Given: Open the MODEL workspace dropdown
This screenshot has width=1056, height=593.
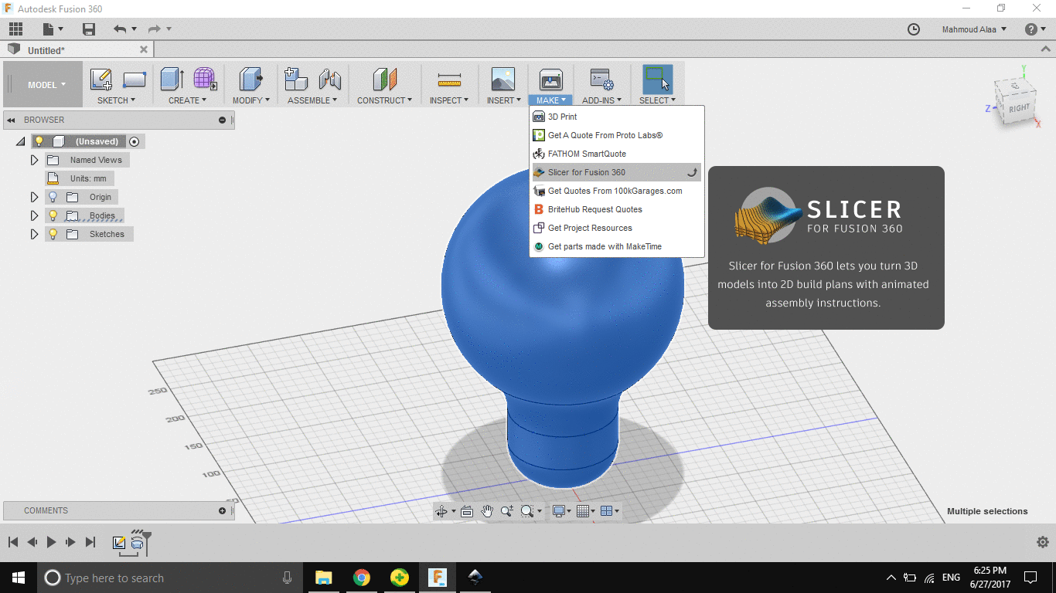Looking at the screenshot, I should pos(44,85).
